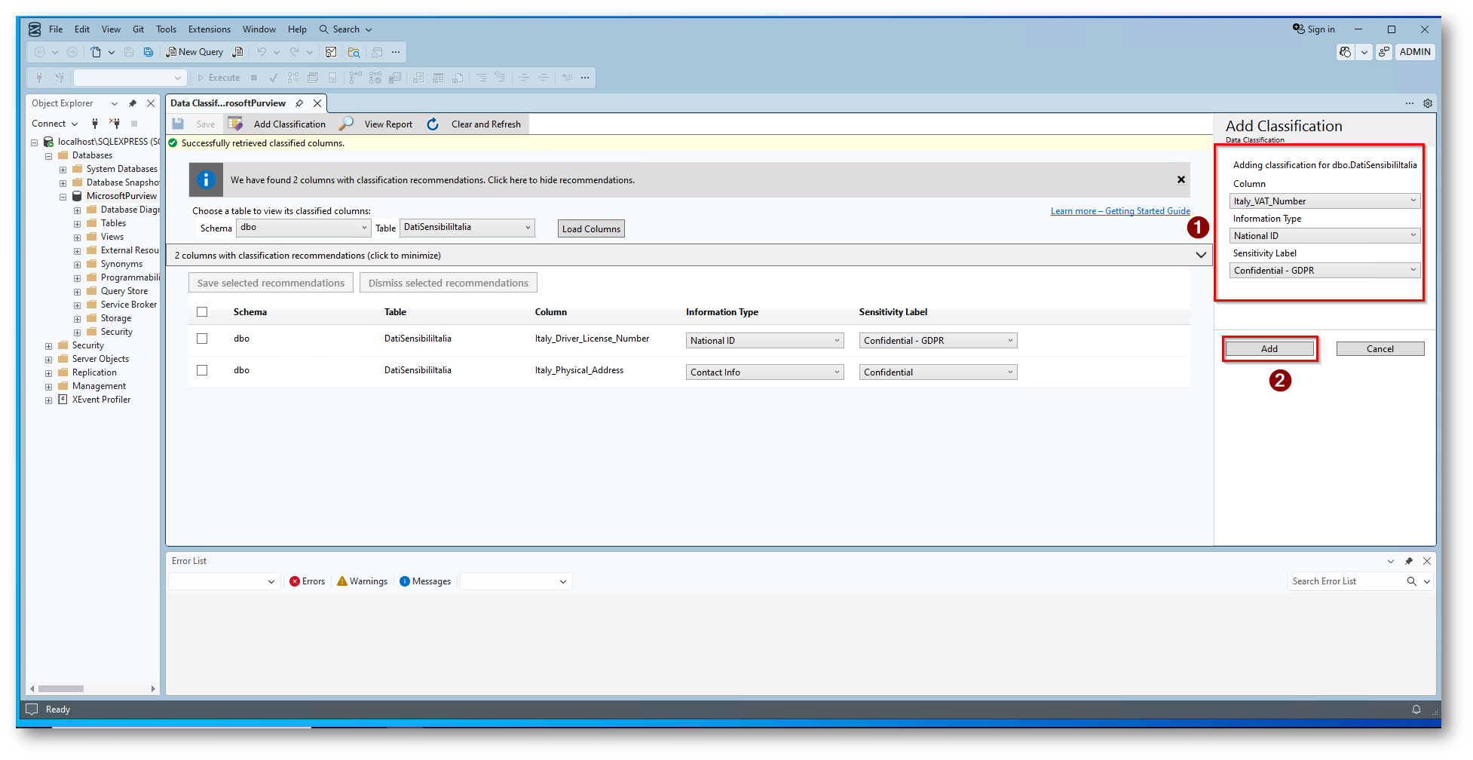Pin the Object Explorer panel

133,103
